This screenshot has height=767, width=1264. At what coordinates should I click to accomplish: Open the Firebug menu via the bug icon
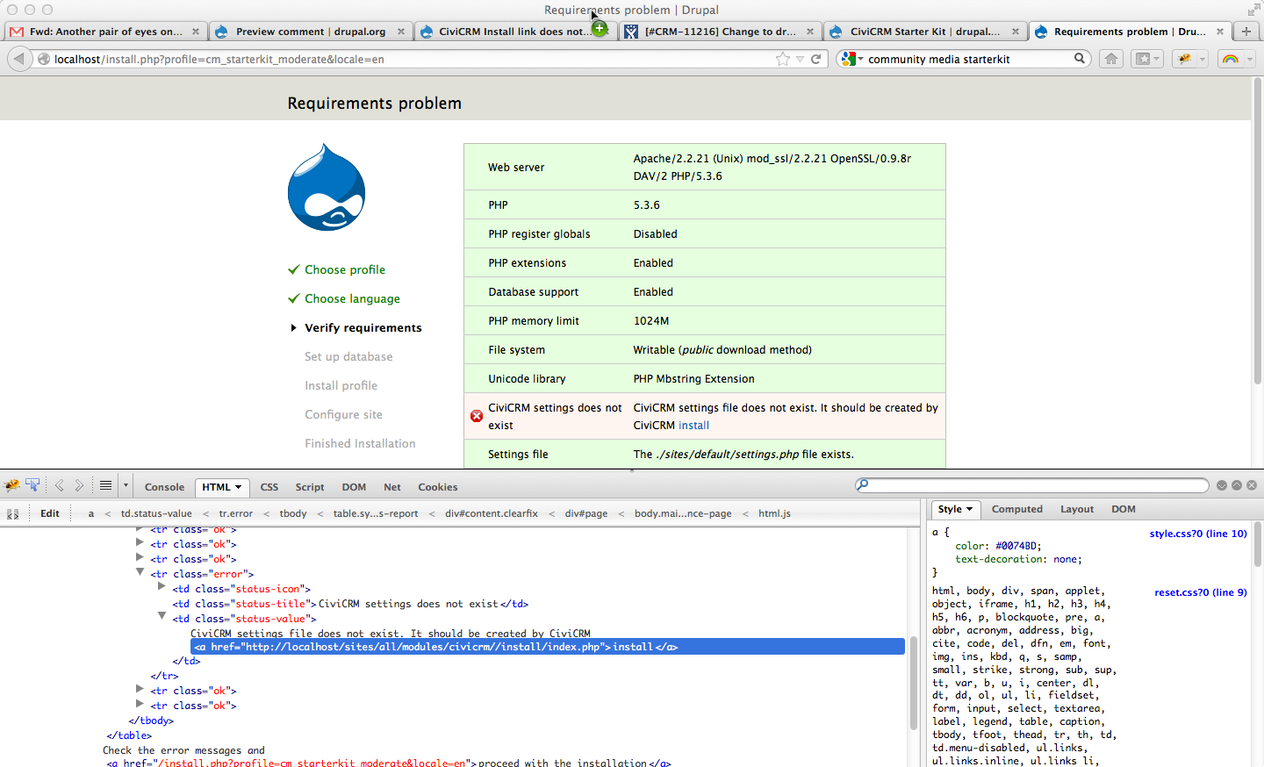(12, 484)
